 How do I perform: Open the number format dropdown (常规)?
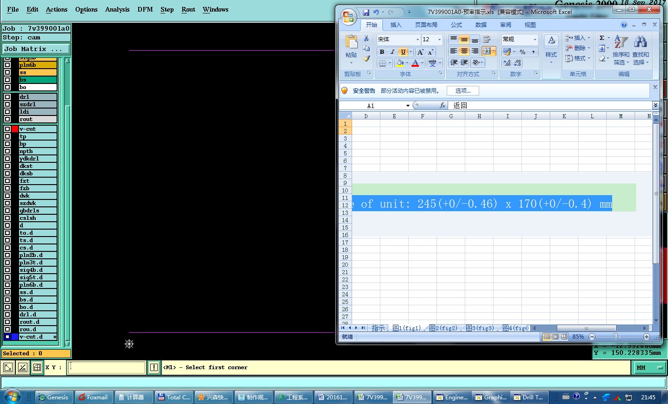tap(535, 39)
